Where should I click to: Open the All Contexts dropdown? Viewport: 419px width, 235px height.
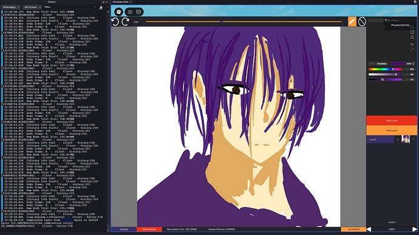(32, 7)
